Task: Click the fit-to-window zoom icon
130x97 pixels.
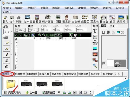Action: (48, 35)
